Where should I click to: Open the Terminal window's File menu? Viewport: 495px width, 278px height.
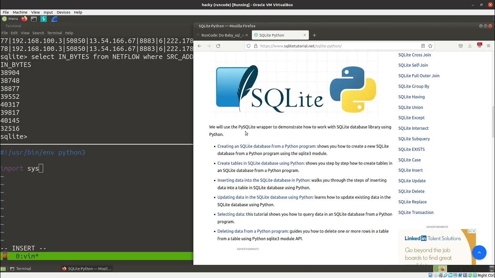coord(5,33)
